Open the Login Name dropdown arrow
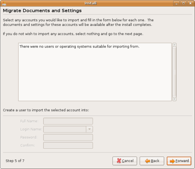195x169 pixels. click(x=89, y=129)
